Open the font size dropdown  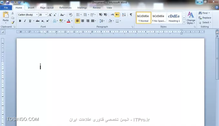46,15
